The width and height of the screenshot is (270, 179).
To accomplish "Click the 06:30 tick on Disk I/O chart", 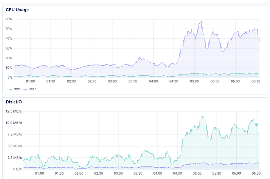I will tap(256, 174).
